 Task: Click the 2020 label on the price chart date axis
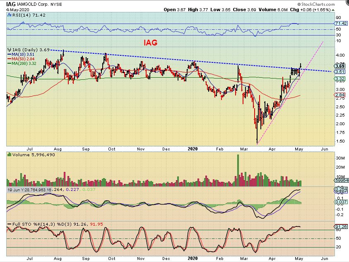click(x=193, y=149)
